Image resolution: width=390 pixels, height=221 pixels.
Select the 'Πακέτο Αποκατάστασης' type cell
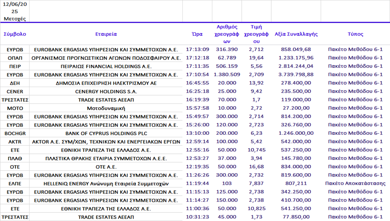(355, 183)
